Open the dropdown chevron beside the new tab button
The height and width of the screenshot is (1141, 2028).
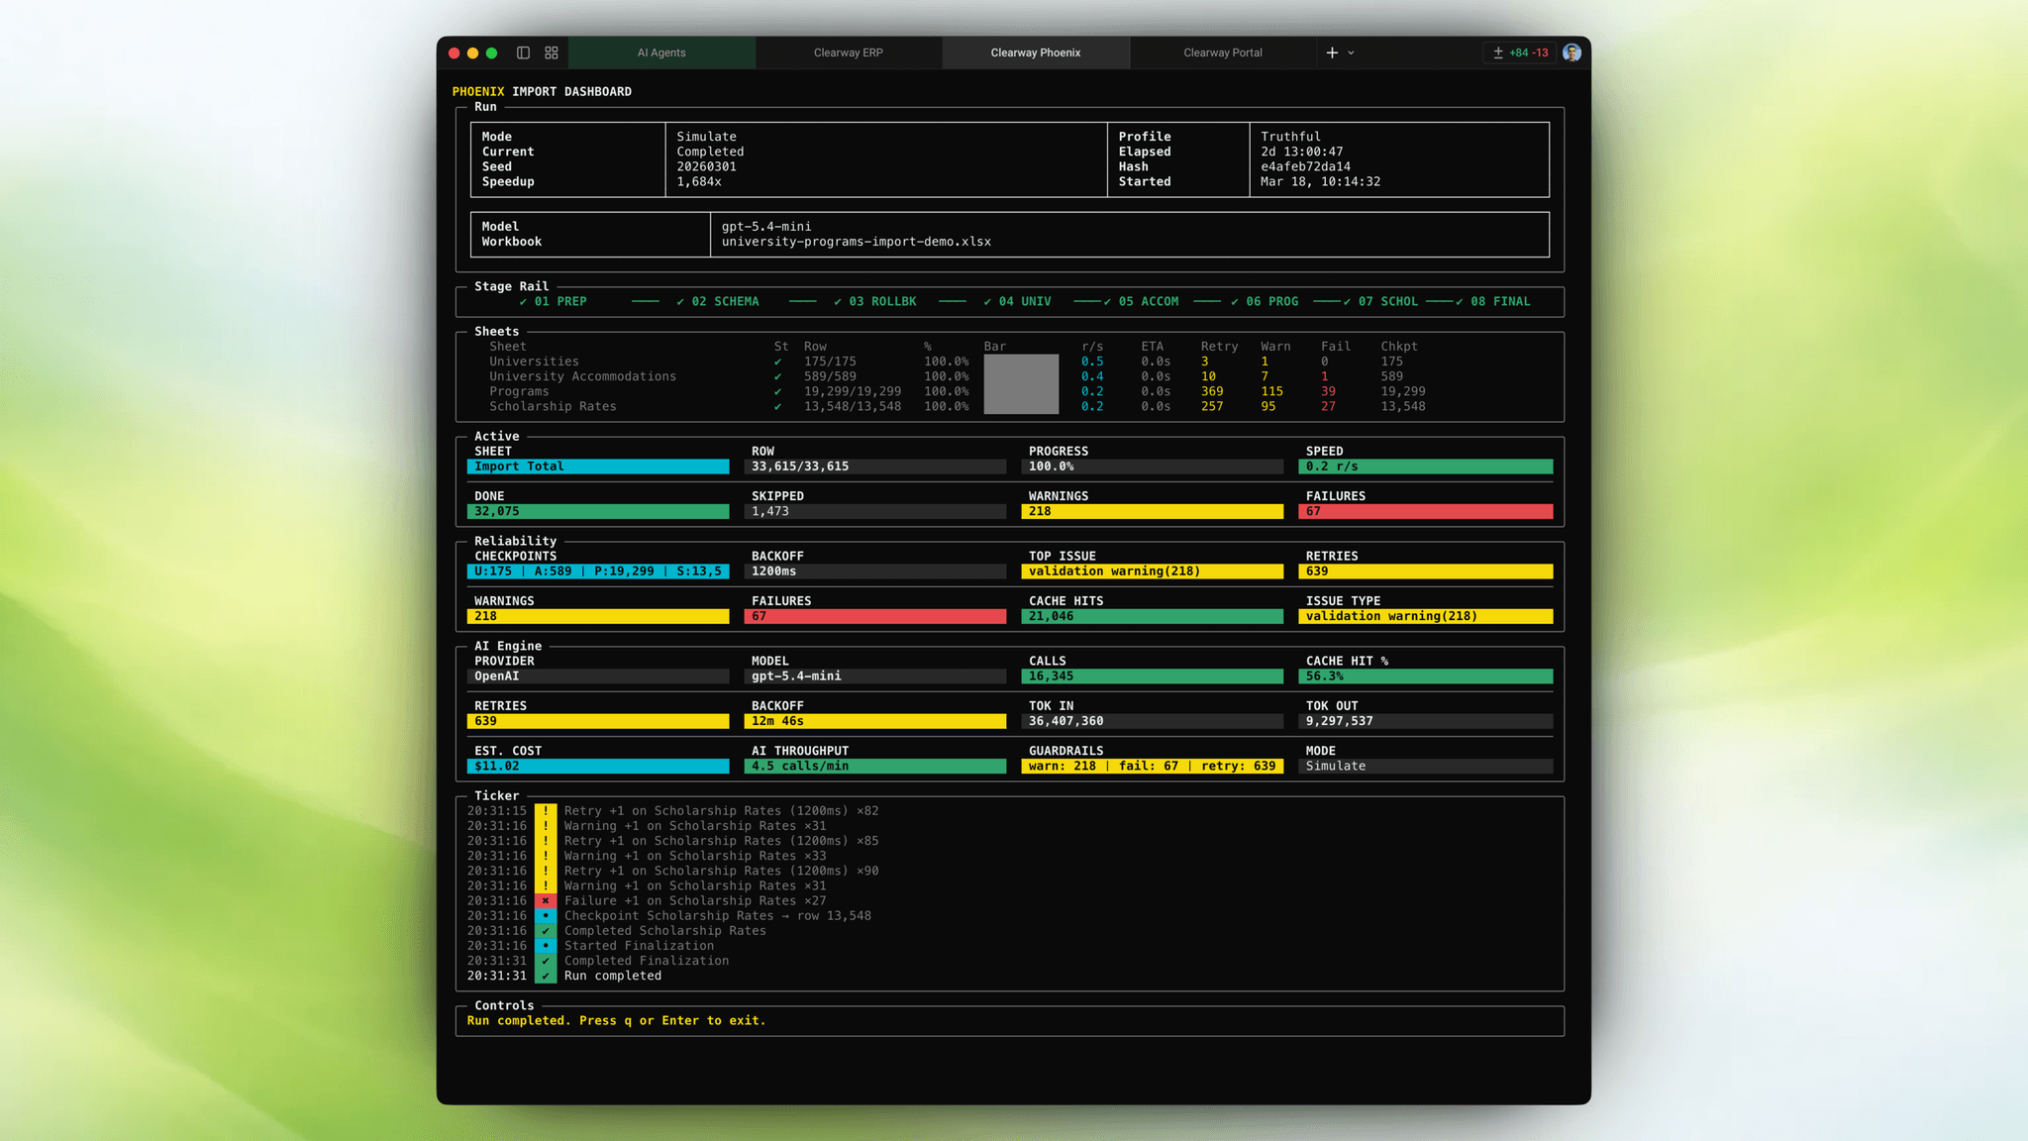click(x=1353, y=53)
